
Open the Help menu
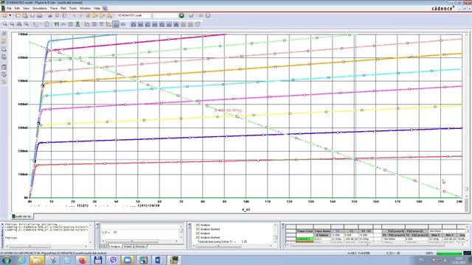point(97,8)
